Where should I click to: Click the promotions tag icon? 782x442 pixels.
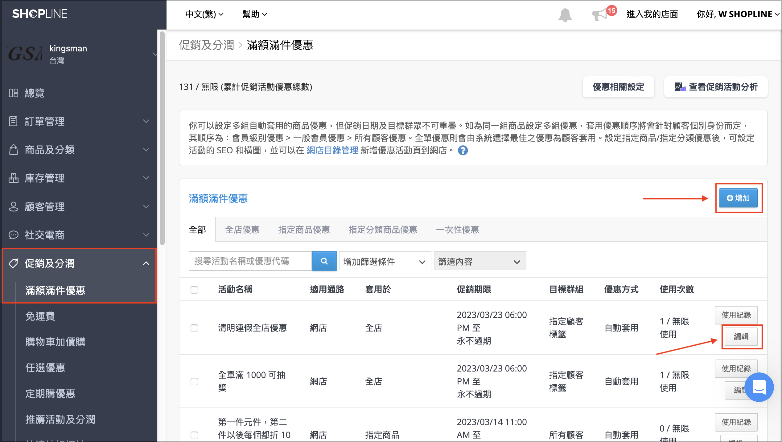point(14,263)
